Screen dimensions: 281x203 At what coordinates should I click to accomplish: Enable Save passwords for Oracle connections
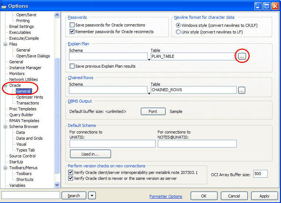(72, 25)
